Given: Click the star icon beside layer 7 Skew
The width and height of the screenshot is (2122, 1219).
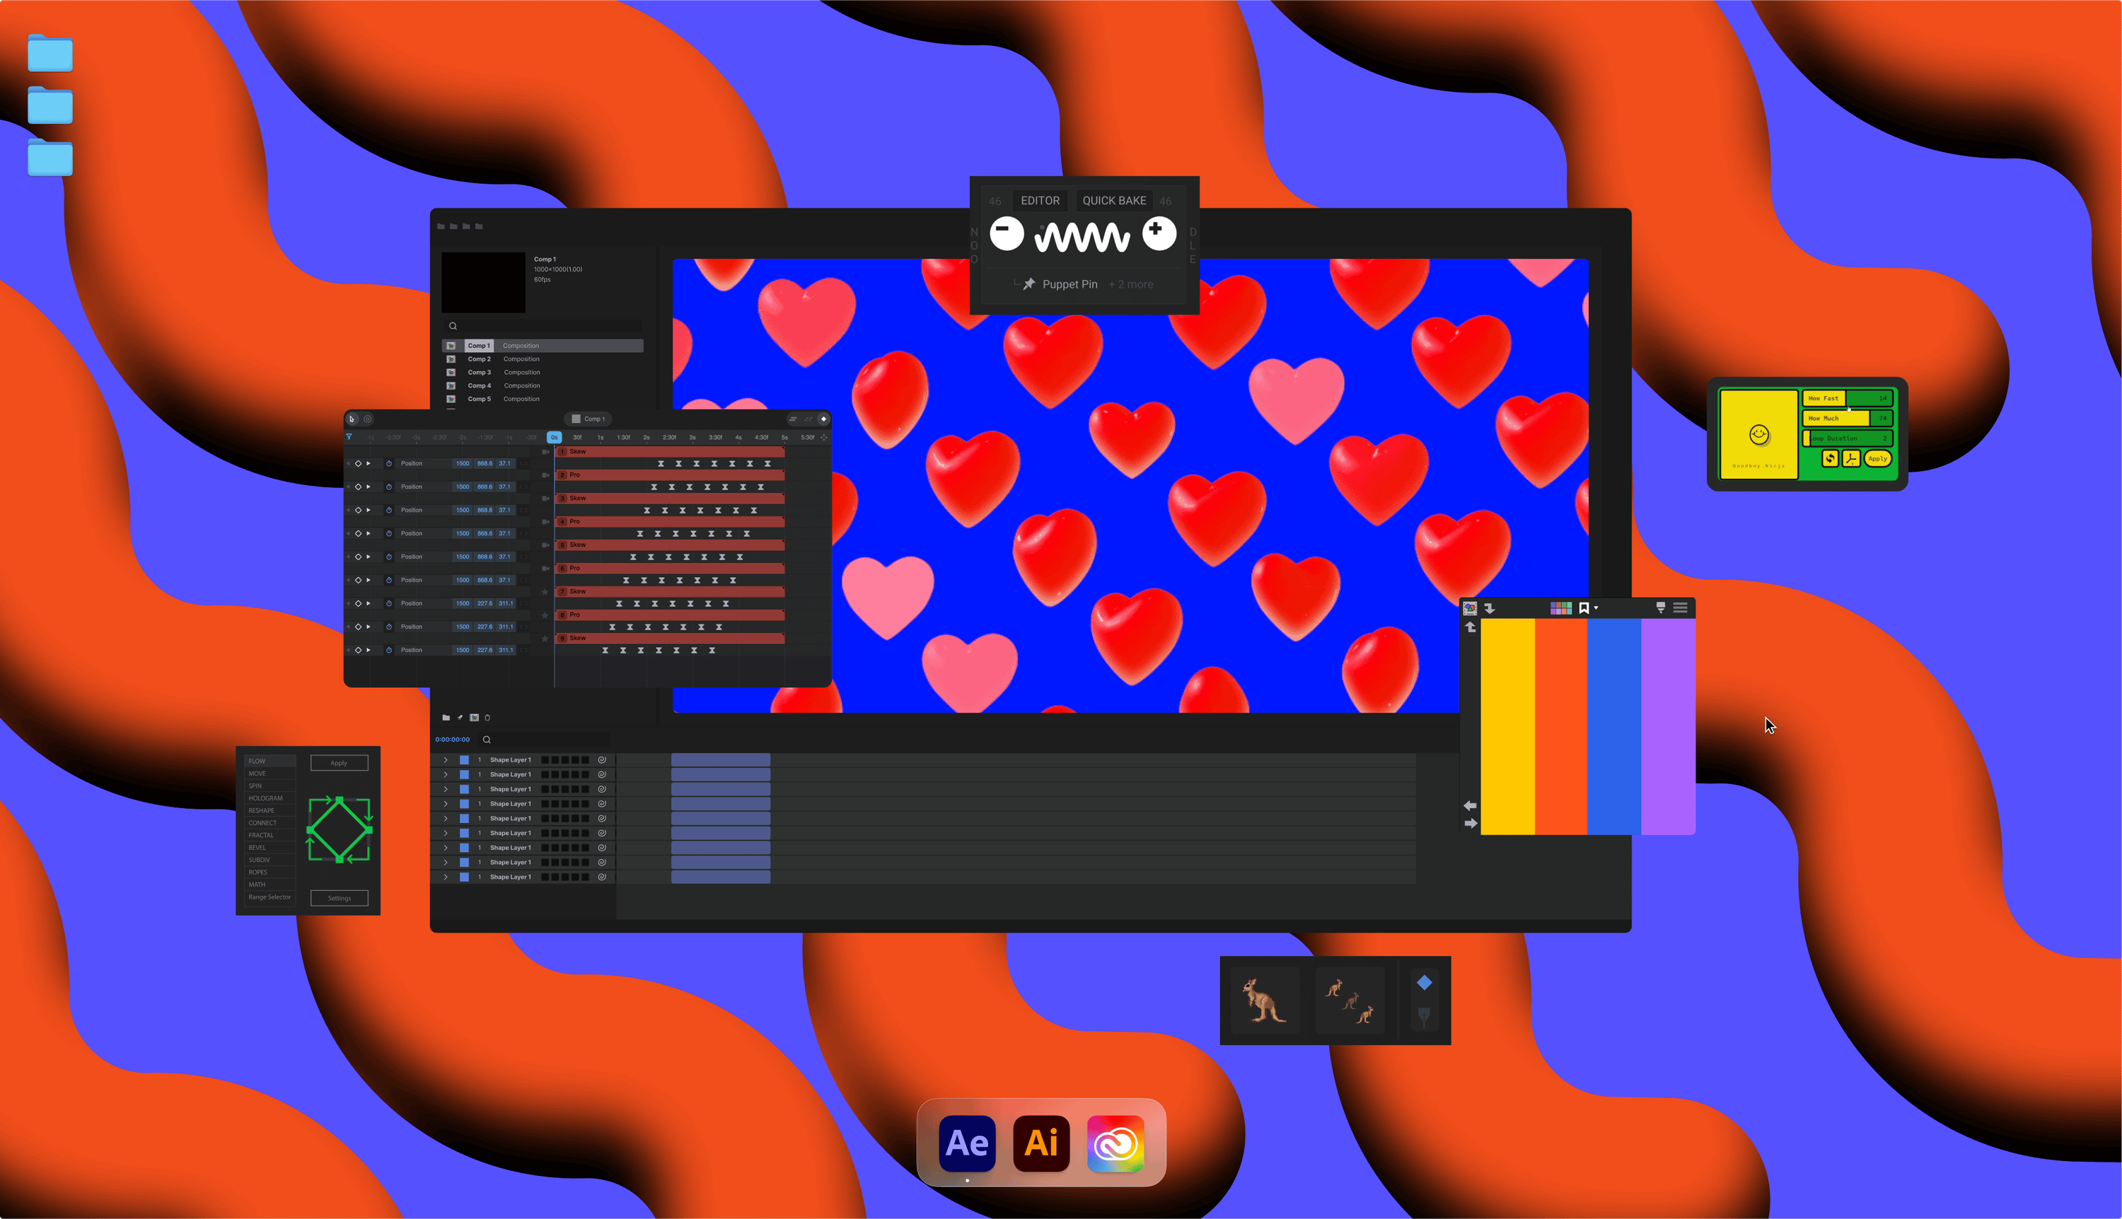Looking at the screenshot, I should 545,593.
